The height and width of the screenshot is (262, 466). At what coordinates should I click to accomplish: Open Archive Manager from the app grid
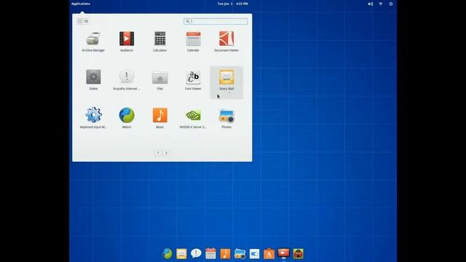(93, 41)
